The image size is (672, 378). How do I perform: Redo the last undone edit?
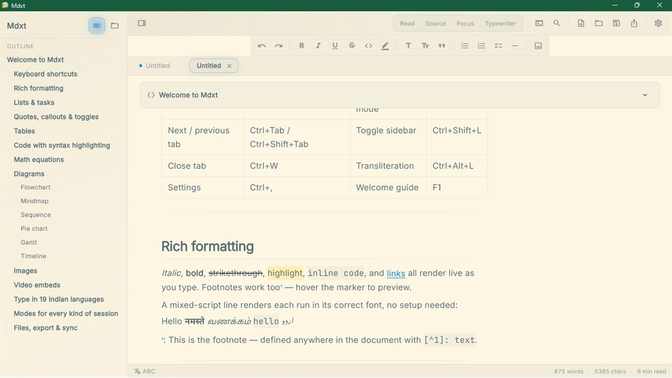tap(279, 46)
